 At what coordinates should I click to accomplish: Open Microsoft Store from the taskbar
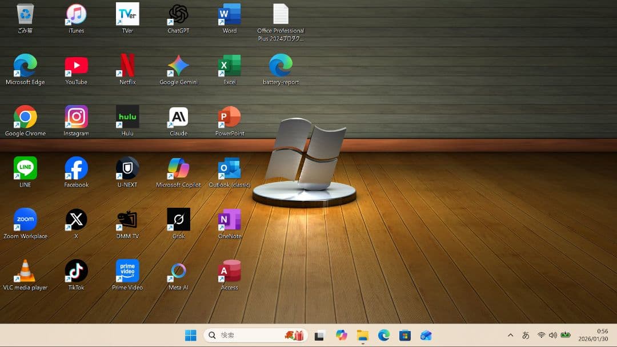point(405,336)
